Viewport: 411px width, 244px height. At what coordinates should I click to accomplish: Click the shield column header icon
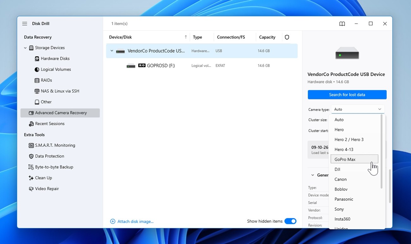(287, 37)
